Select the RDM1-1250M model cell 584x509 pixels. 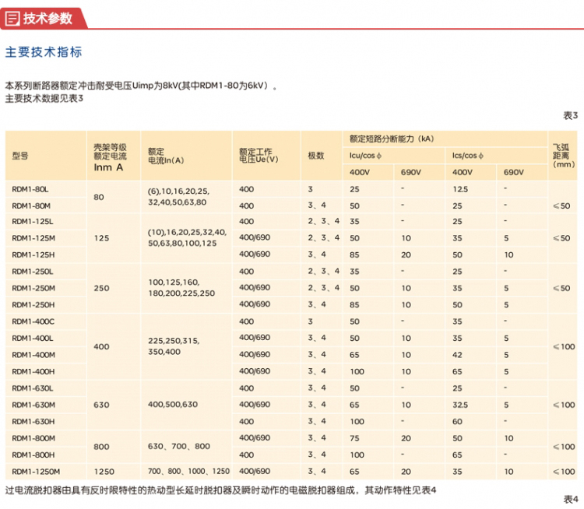pos(36,472)
